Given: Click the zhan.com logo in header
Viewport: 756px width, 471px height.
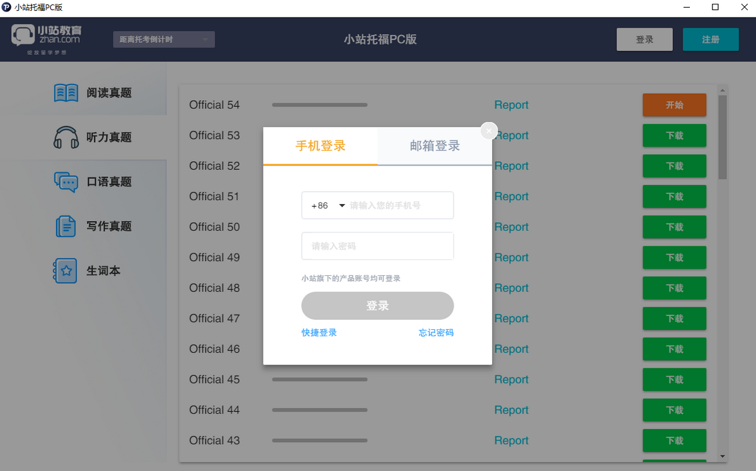Looking at the screenshot, I should pyautogui.click(x=47, y=37).
